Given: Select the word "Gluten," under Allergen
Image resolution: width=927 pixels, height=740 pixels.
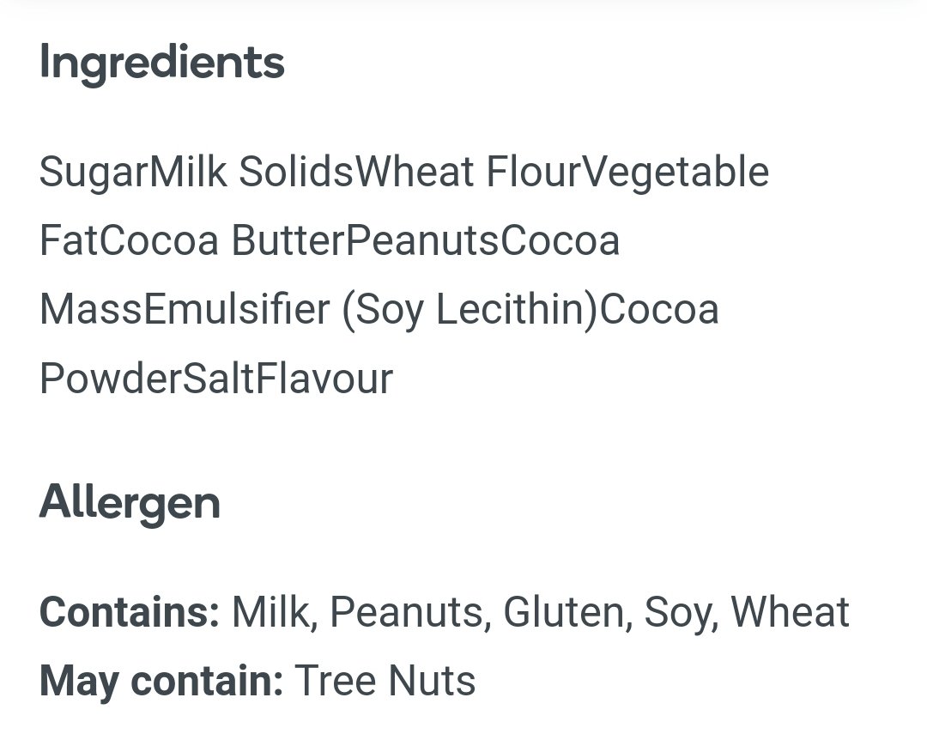Looking at the screenshot, I should point(566,612).
